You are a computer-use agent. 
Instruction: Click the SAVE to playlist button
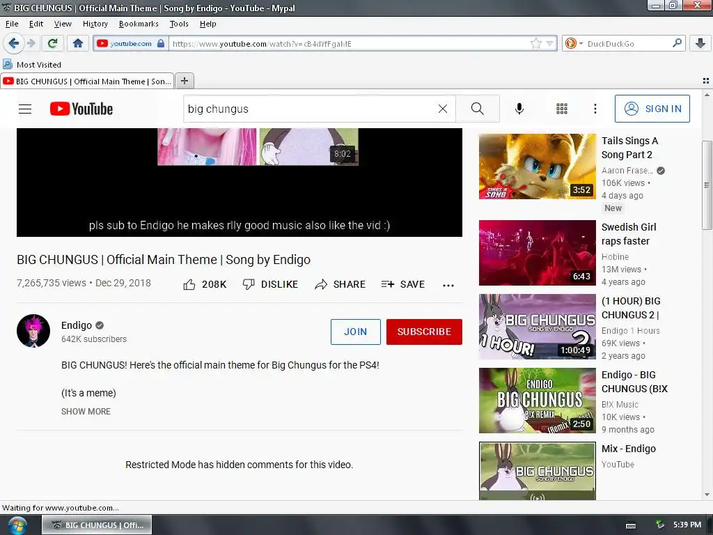point(403,284)
